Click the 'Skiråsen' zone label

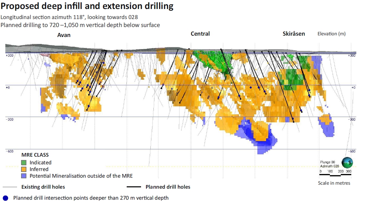[293, 34]
